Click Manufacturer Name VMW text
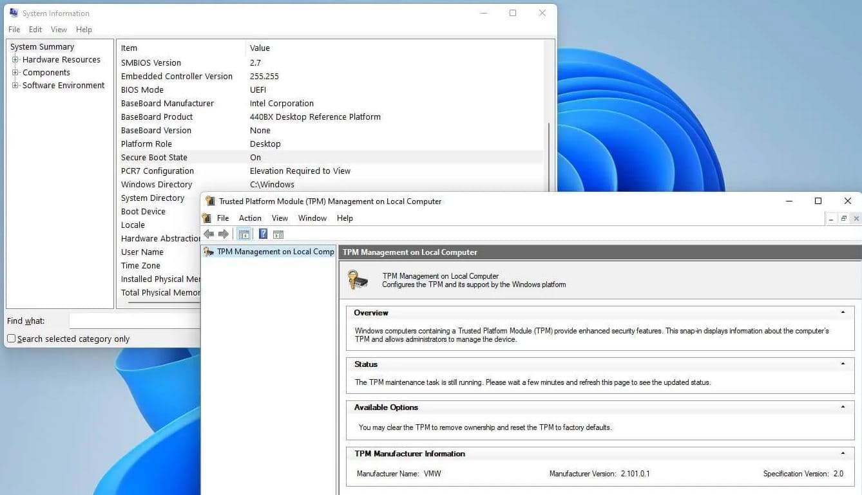The image size is (862, 495). point(399,474)
